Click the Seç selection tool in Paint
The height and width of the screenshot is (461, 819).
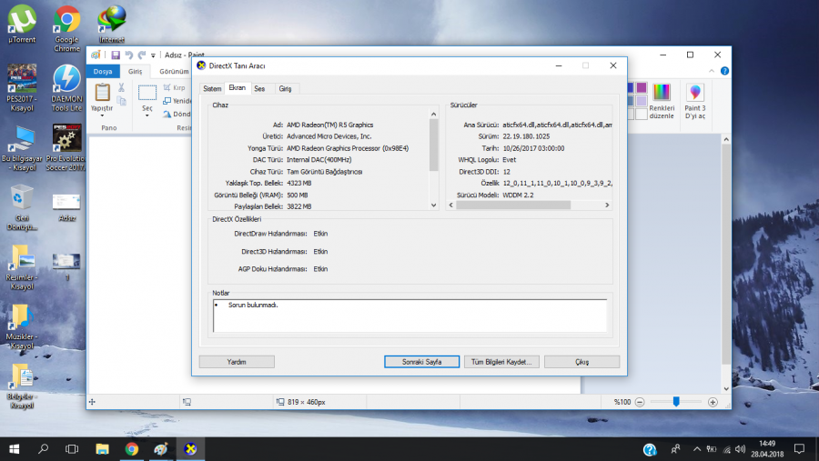[x=147, y=93]
